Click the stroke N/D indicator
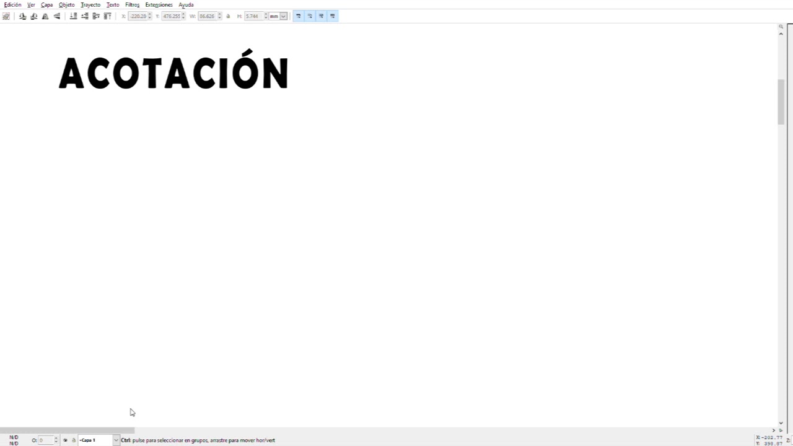 click(x=14, y=443)
